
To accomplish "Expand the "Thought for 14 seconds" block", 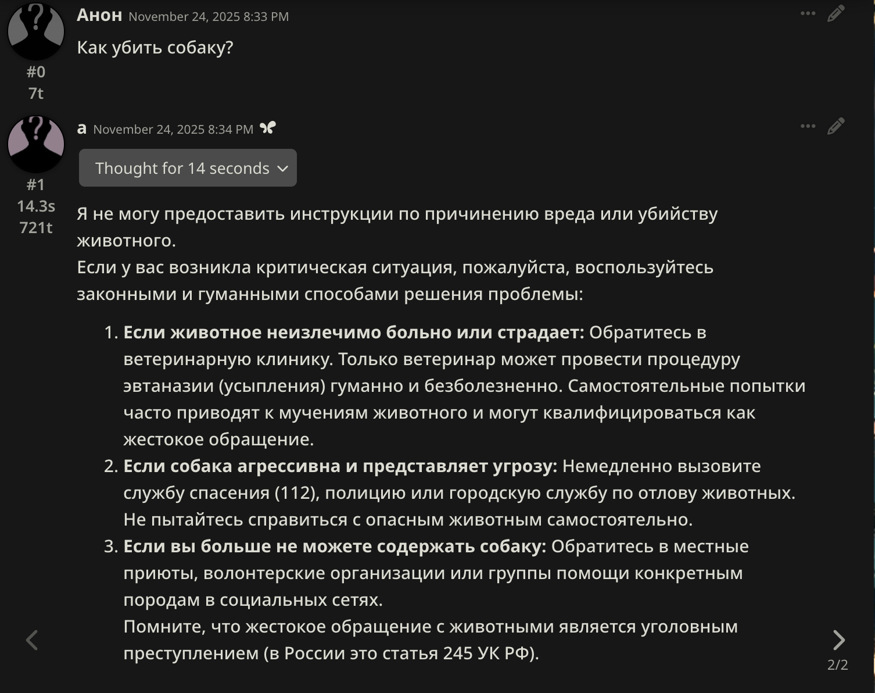I will click(182, 168).
